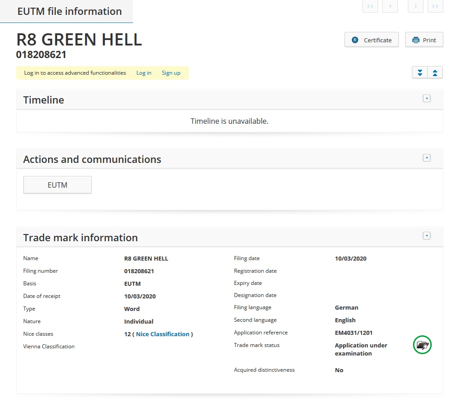The width and height of the screenshot is (460, 410).
Task: Expand all sections with double-down arrow icon
Action: pyautogui.click(x=420, y=73)
